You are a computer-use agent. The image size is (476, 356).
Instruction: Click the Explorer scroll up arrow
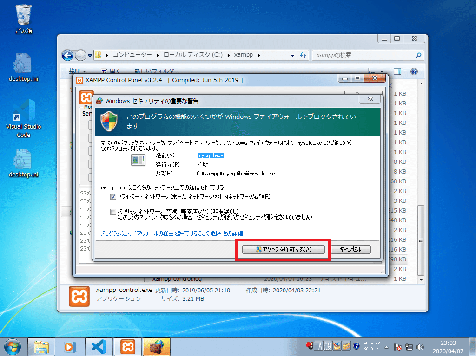point(421,84)
